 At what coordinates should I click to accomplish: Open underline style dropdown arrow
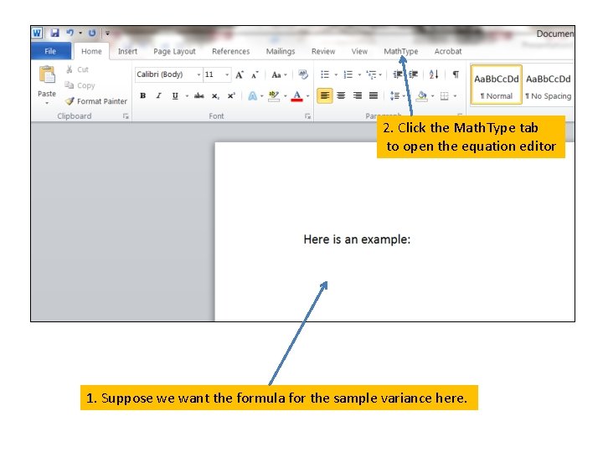(187, 95)
